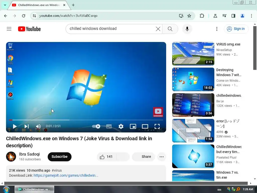Dislike the video
This screenshot has height=193, width=257.
coord(123,157)
